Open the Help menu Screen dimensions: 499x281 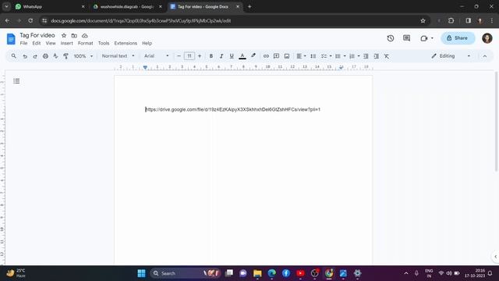147,43
